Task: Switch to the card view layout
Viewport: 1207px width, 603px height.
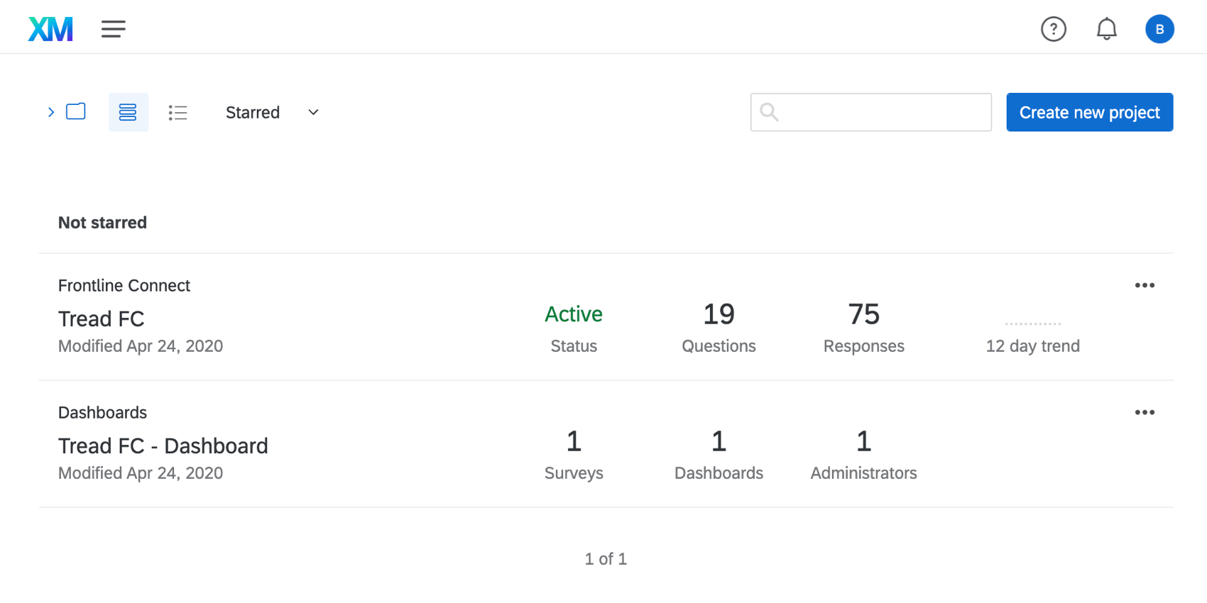Action: coord(128,112)
